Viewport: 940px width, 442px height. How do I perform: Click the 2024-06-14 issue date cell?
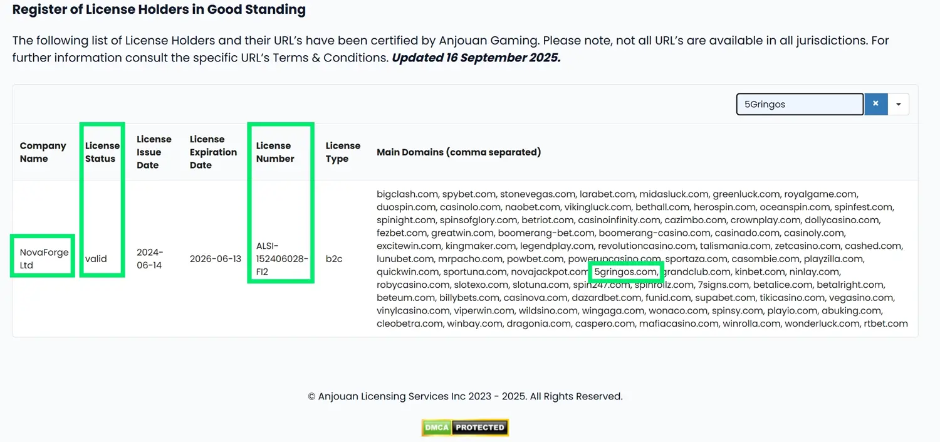click(x=150, y=258)
